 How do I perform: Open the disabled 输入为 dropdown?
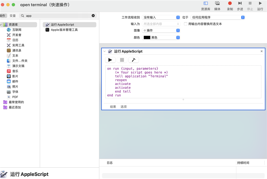click(x=161, y=24)
